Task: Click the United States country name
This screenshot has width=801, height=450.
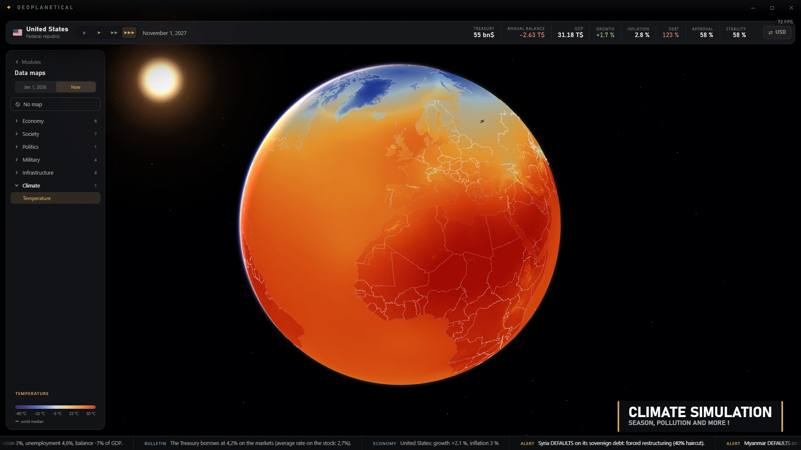Action: [x=47, y=29]
